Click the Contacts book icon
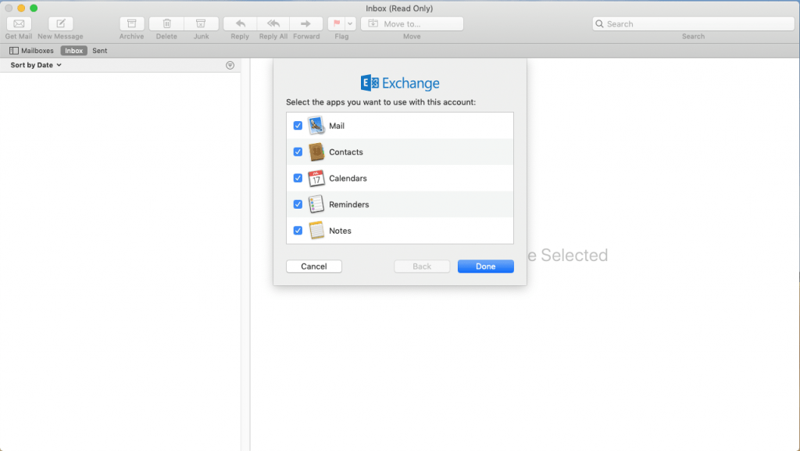This screenshot has height=451, width=800. tap(316, 152)
